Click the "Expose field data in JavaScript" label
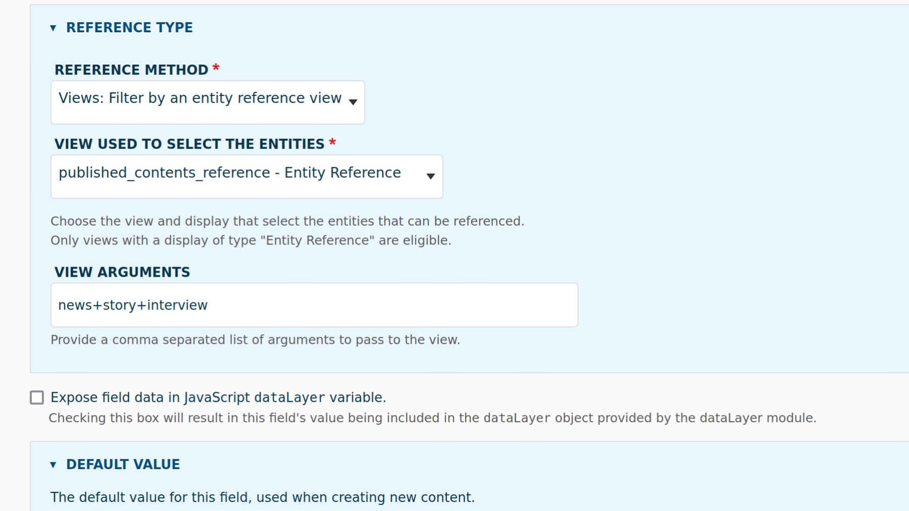This screenshot has height=511, width=909. 218,397
